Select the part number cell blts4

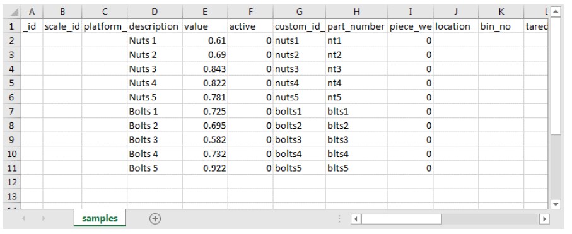pos(356,154)
